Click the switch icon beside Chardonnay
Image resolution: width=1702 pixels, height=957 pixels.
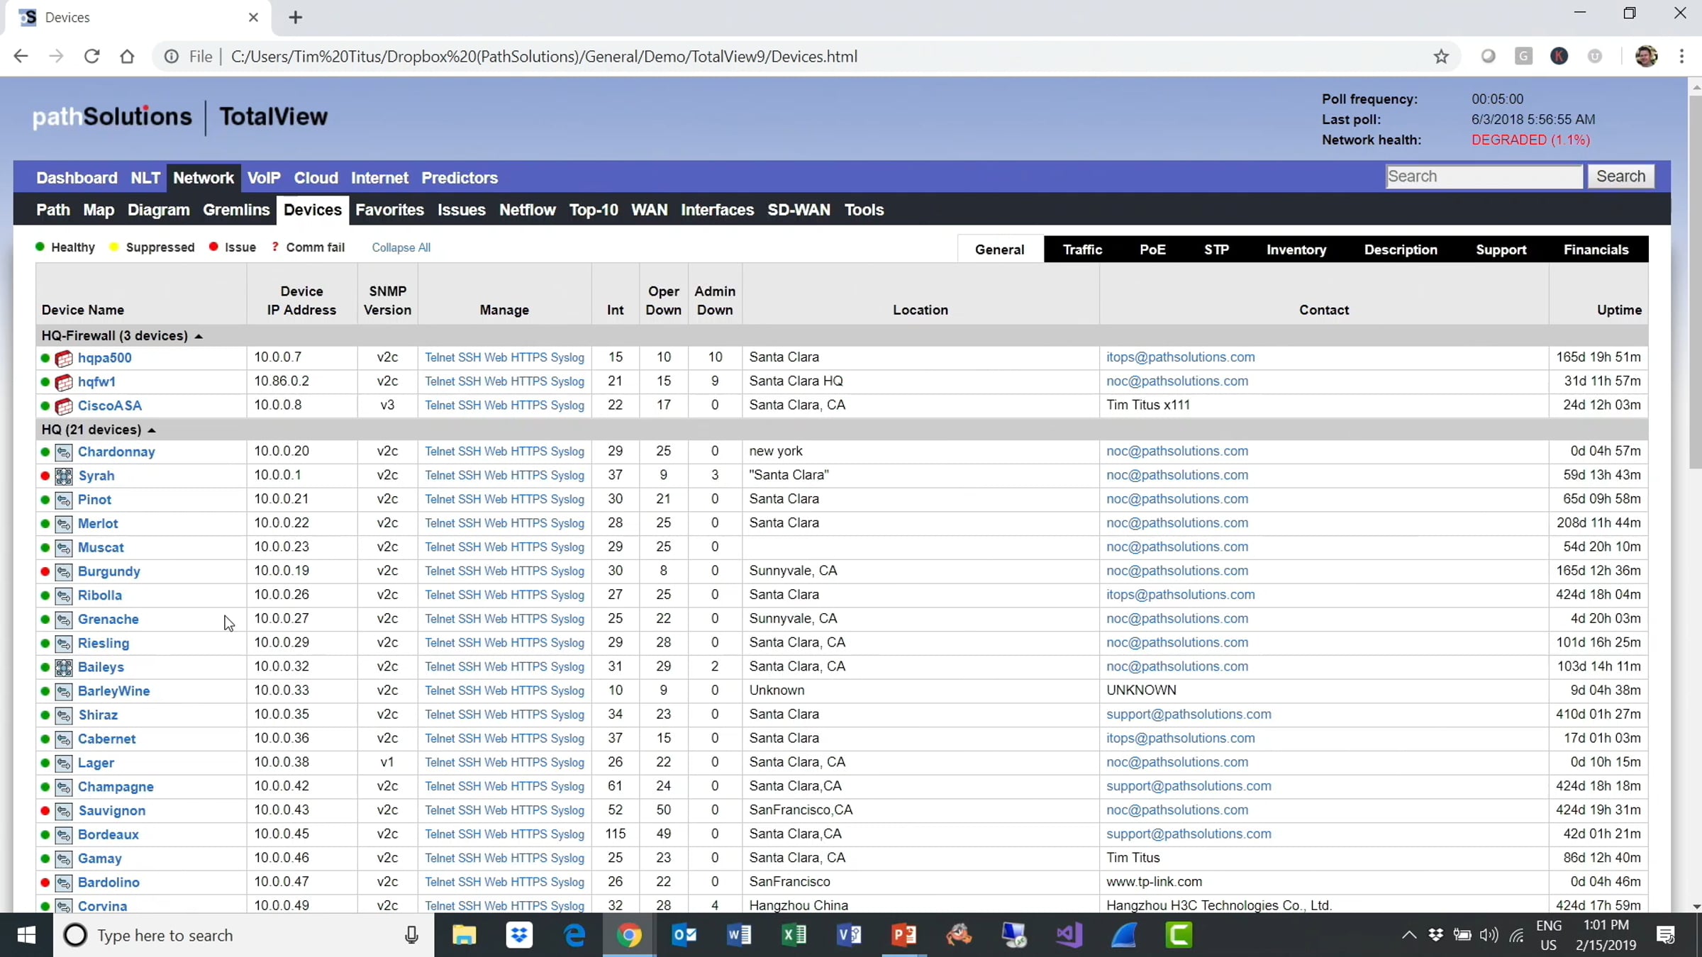coord(64,452)
